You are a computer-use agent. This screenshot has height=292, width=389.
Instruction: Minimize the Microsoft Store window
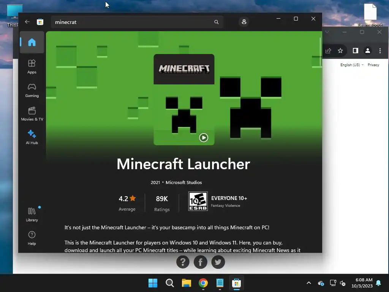tap(278, 19)
